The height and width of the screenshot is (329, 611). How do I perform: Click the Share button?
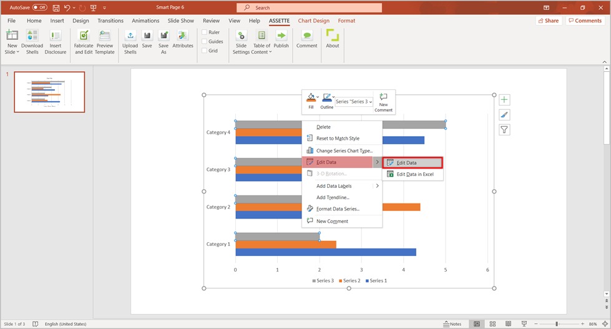pos(549,21)
